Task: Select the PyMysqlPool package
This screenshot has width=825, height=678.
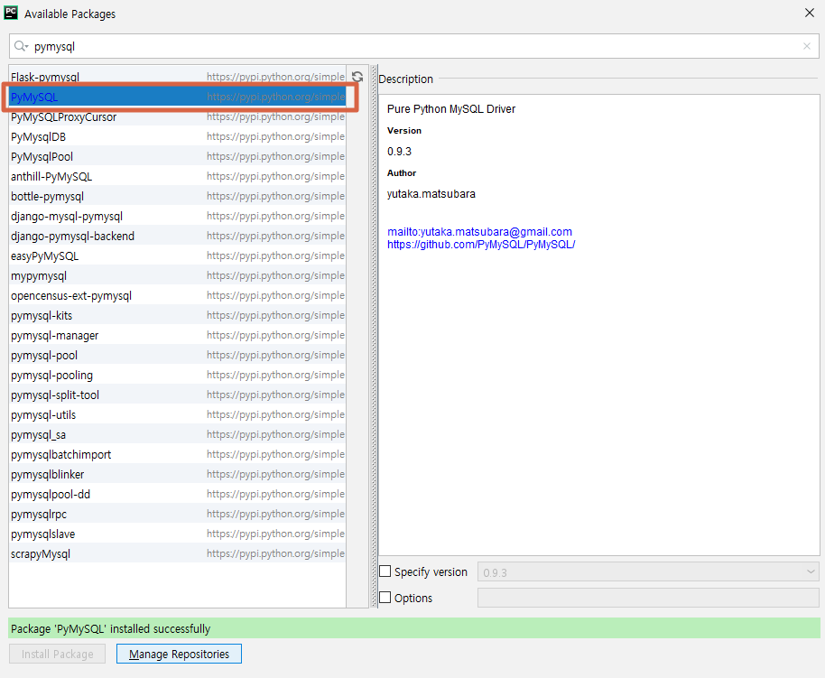Action: coord(177,156)
